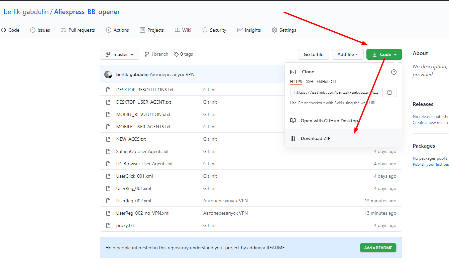Open the MOBILE_RESOLUTIONS.txt file
The height and width of the screenshot is (270, 449).
[x=143, y=114]
